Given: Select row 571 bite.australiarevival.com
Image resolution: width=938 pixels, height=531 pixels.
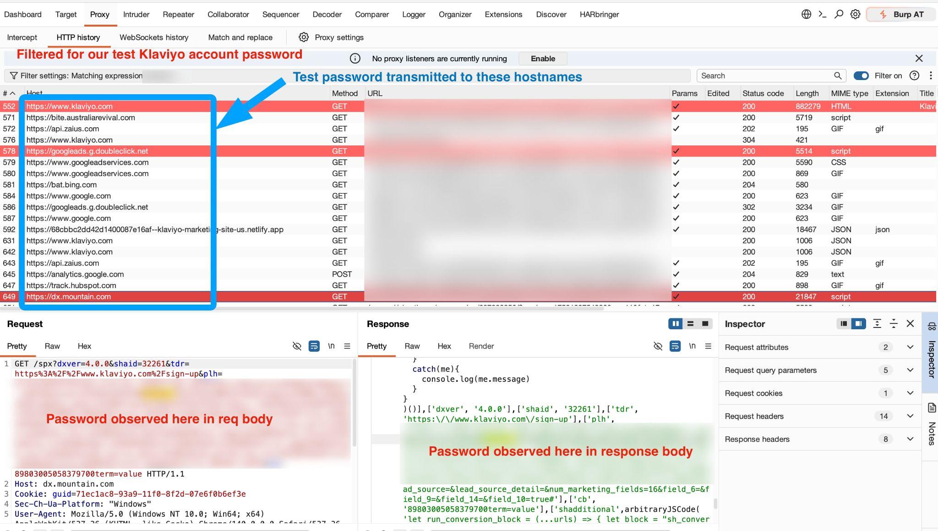Looking at the screenshot, I should (x=469, y=118).
